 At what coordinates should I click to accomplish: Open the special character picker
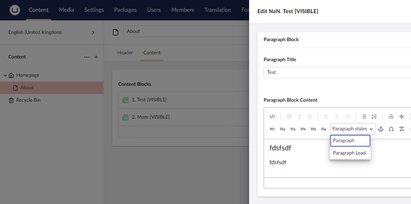(391, 129)
